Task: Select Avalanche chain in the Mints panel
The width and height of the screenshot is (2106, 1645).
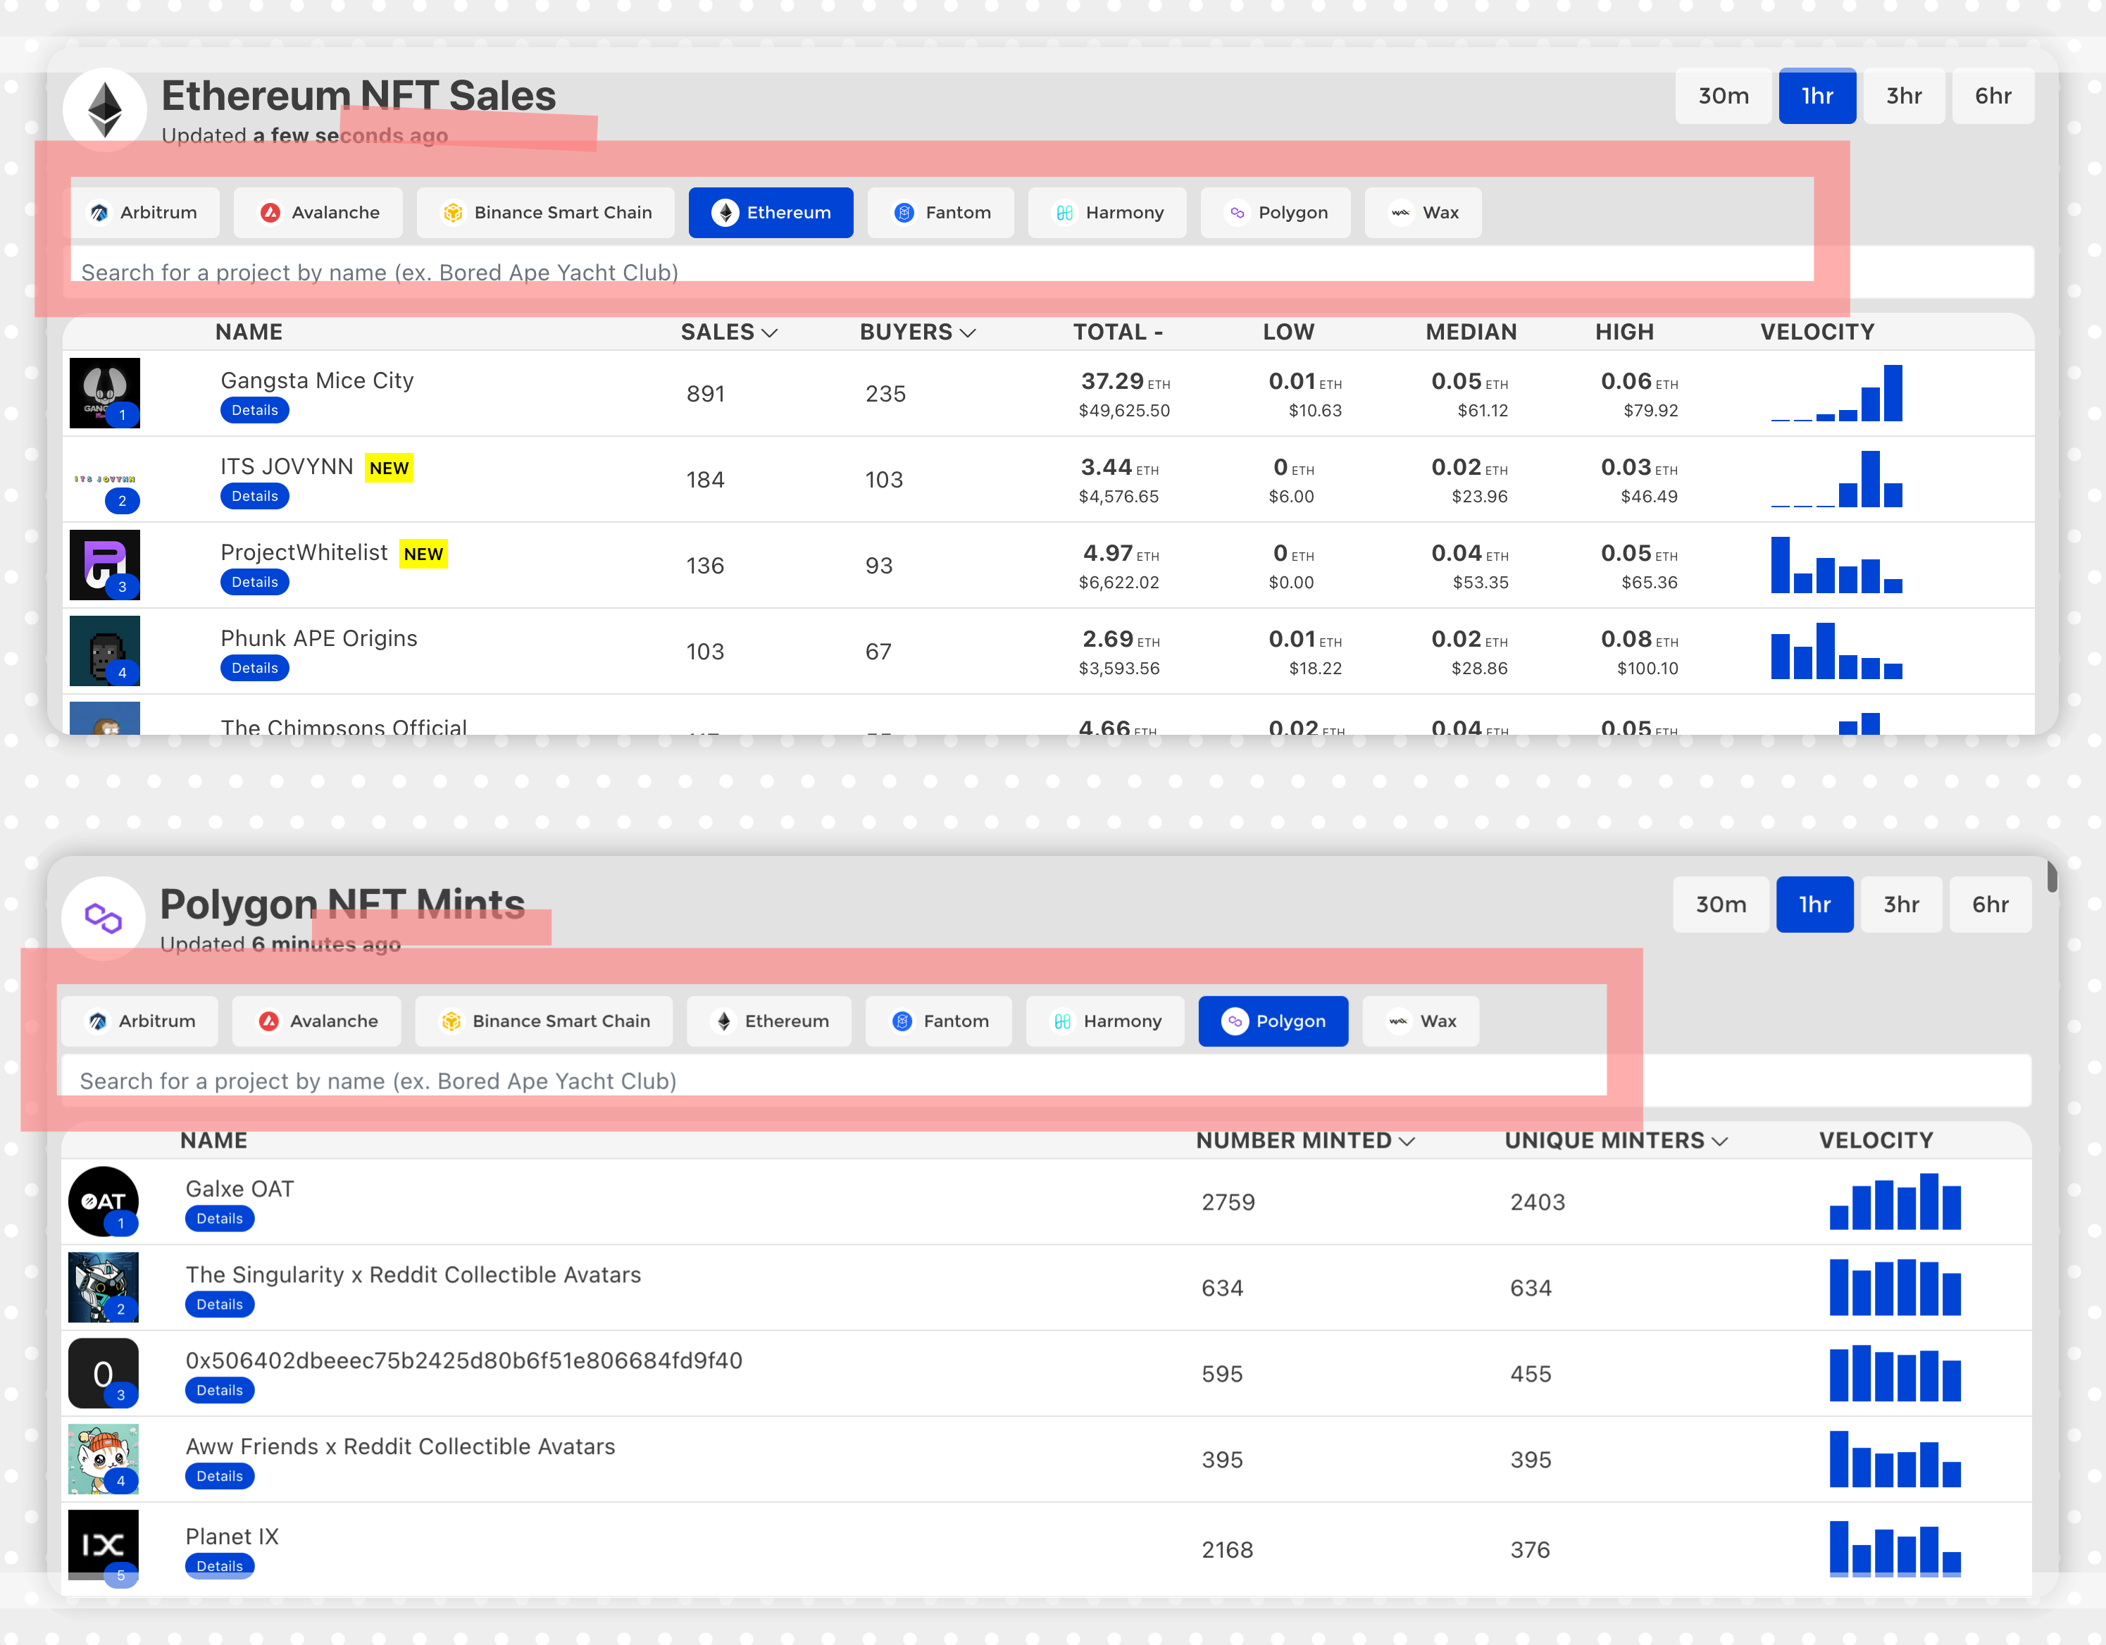Action: pos(316,1021)
